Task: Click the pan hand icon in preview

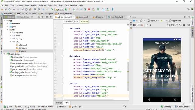Action: pyautogui.click(x=184, y=25)
